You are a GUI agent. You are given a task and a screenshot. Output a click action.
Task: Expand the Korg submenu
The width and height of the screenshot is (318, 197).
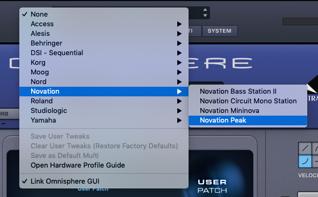pos(104,63)
